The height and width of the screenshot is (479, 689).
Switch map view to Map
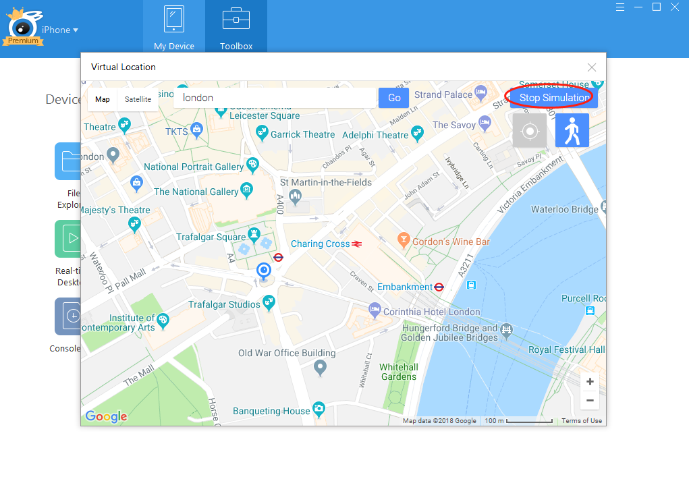tap(103, 99)
